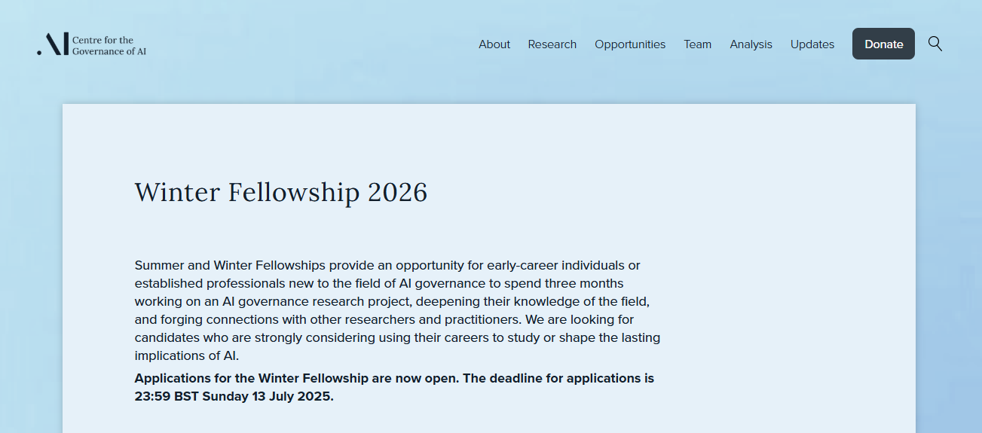Click the "Winter Fellowship 2026" heading
The width and height of the screenshot is (982, 433).
coord(281,193)
